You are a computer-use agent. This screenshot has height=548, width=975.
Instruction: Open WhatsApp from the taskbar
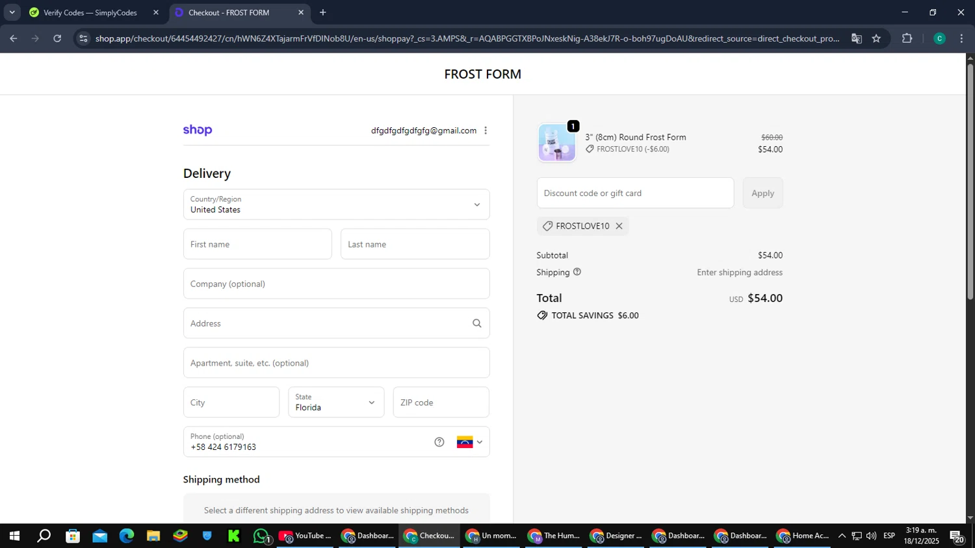261,536
